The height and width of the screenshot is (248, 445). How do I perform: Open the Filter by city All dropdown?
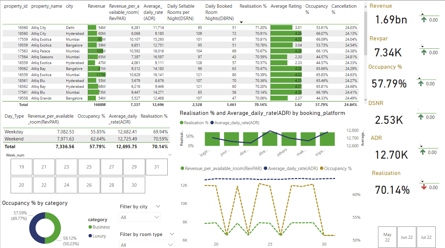pos(140,217)
